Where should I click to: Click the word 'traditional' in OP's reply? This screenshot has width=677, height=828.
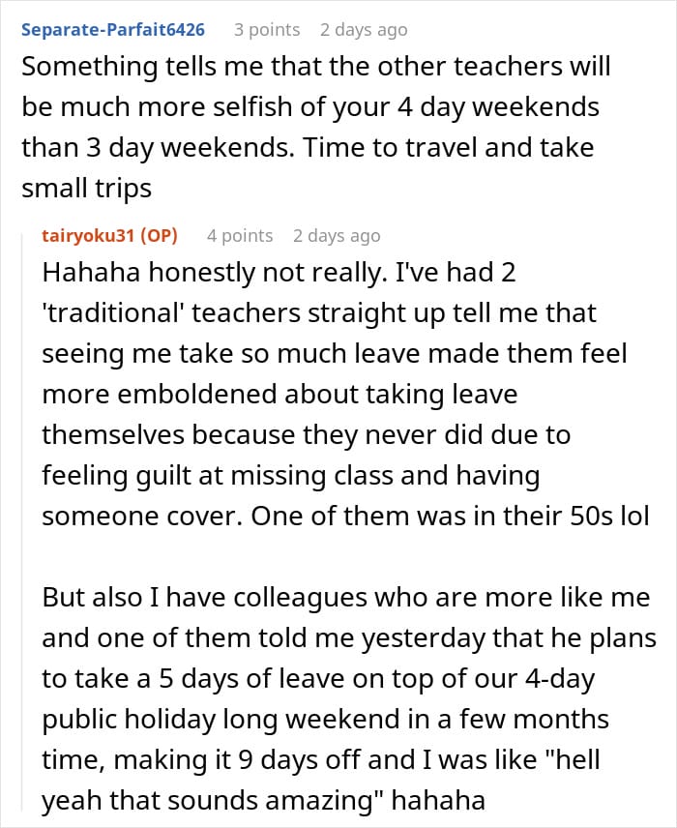pyautogui.click(x=112, y=312)
